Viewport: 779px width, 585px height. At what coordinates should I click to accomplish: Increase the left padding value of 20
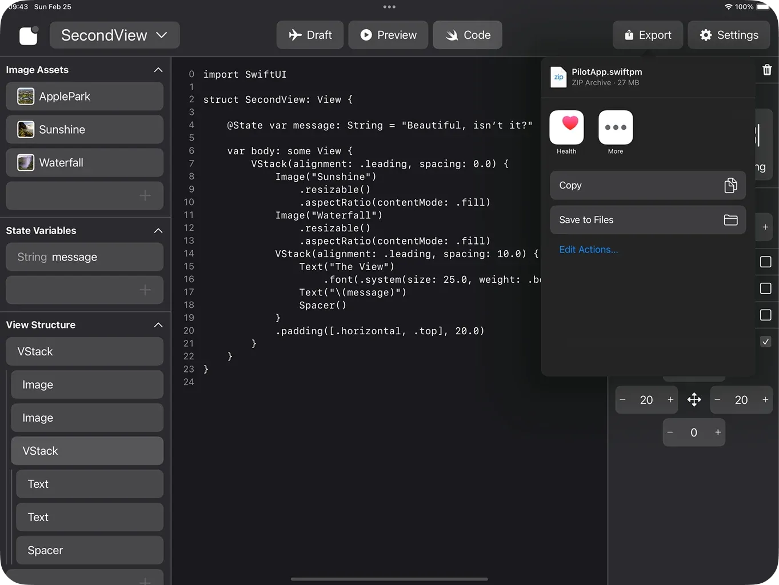click(x=670, y=400)
